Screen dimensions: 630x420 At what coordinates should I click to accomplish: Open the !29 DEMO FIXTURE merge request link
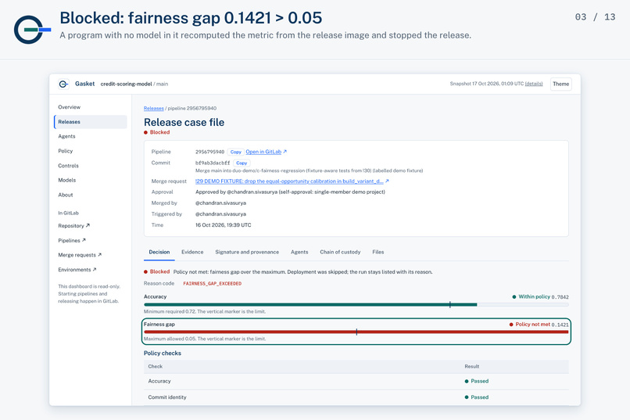[289, 181]
